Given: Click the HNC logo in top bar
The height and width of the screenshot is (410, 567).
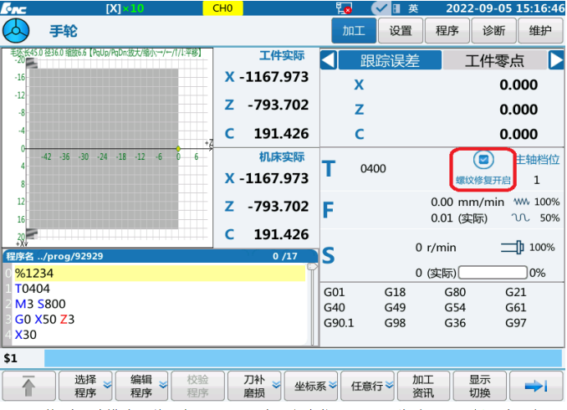Looking at the screenshot, I should coord(13,8).
